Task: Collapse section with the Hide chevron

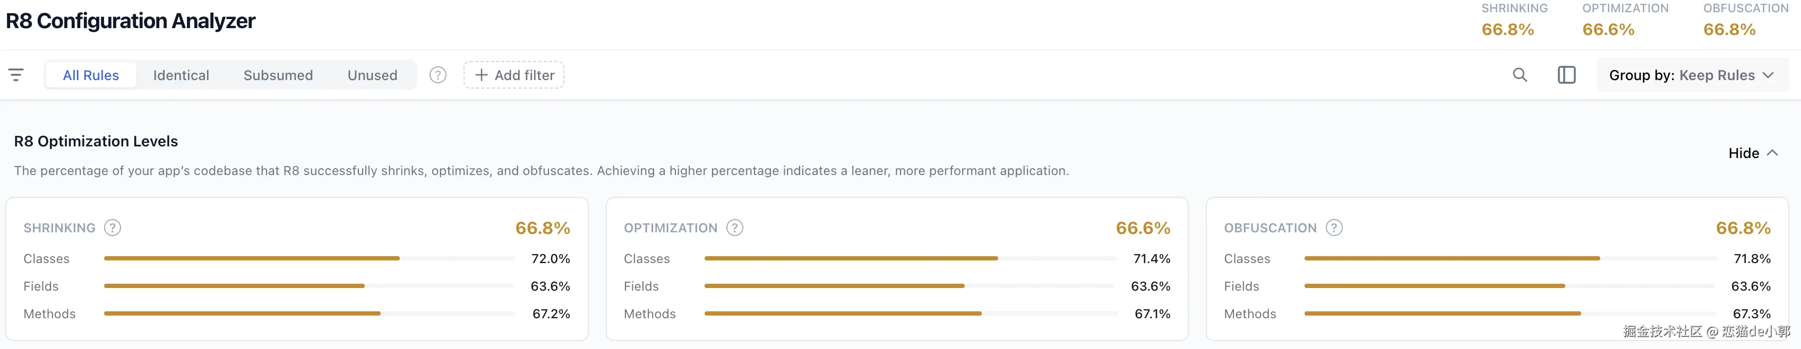Action: [1772, 153]
